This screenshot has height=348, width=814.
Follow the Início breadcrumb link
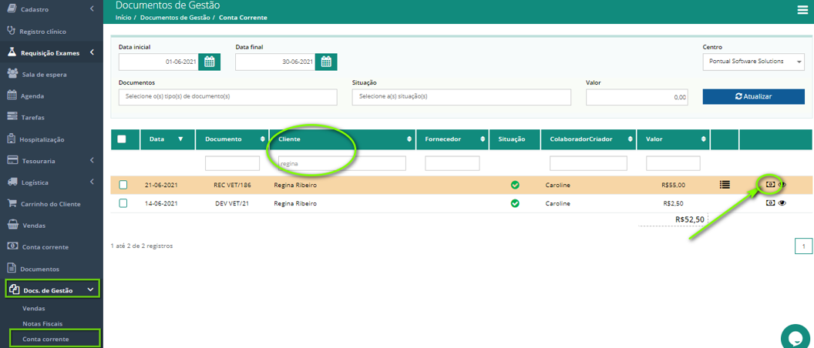(123, 18)
